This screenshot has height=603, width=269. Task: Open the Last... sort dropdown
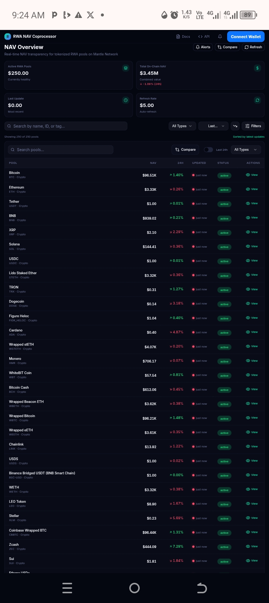[213, 126]
